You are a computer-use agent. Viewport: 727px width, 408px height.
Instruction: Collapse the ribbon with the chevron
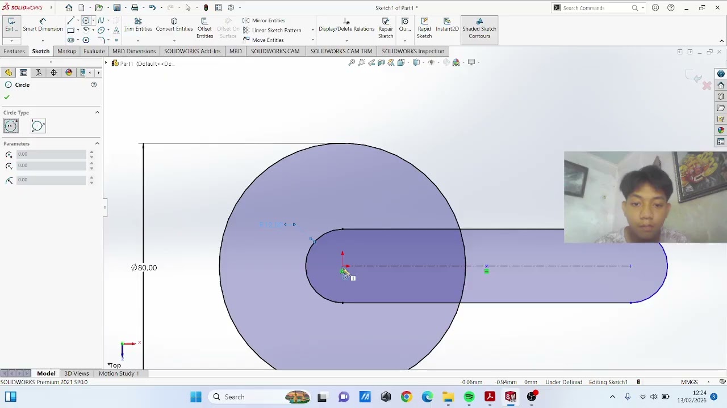722,41
